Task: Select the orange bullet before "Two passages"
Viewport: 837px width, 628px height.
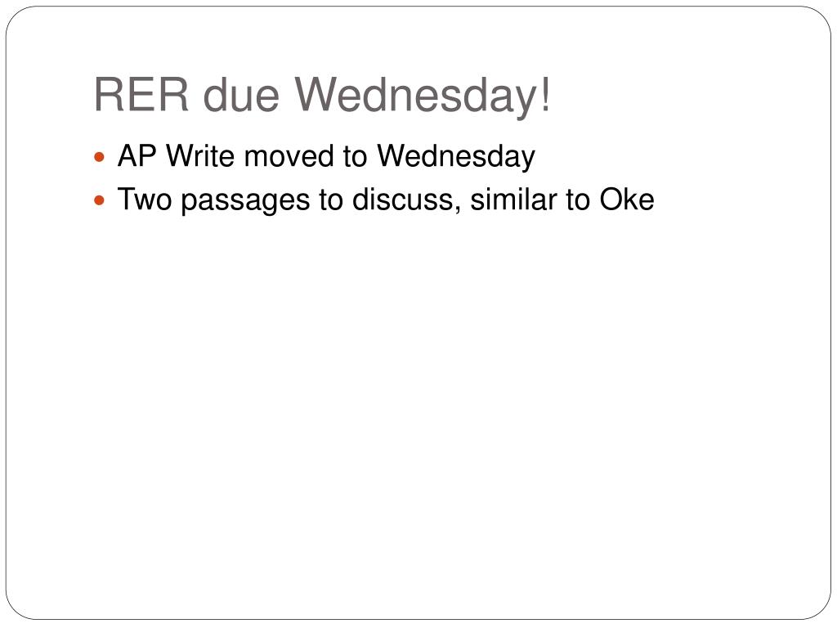Action: tap(99, 201)
